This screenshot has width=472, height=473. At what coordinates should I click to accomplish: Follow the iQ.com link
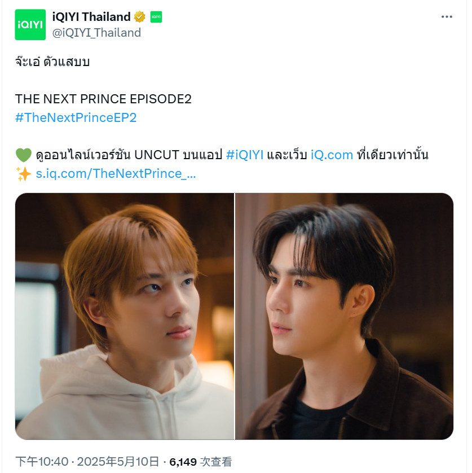[x=332, y=155]
